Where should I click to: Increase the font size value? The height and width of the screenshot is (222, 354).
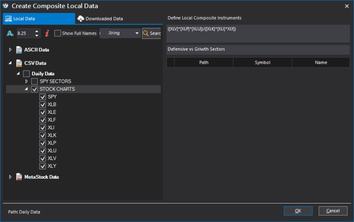click(37, 31)
